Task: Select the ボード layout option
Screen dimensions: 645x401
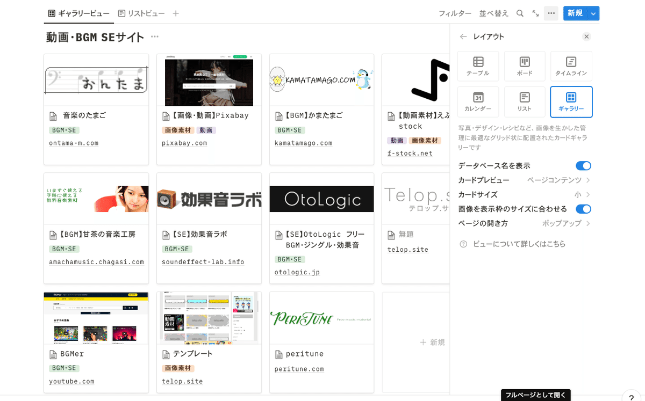Action: [x=525, y=66]
